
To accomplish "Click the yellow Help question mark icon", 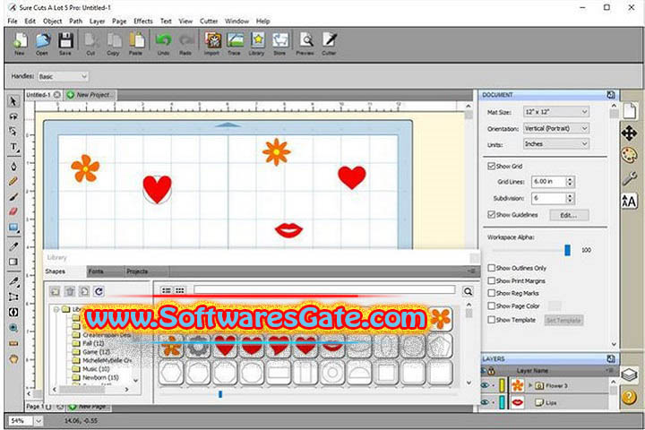I will tap(629, 398).
